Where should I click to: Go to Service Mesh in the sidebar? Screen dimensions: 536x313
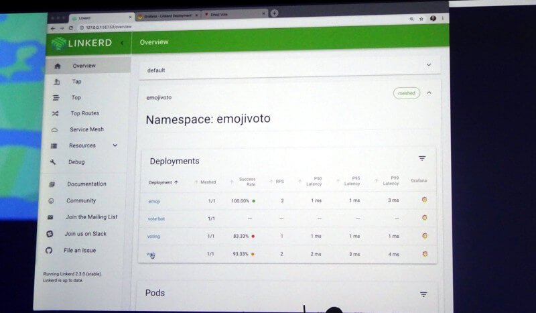[x=87, y=129]
